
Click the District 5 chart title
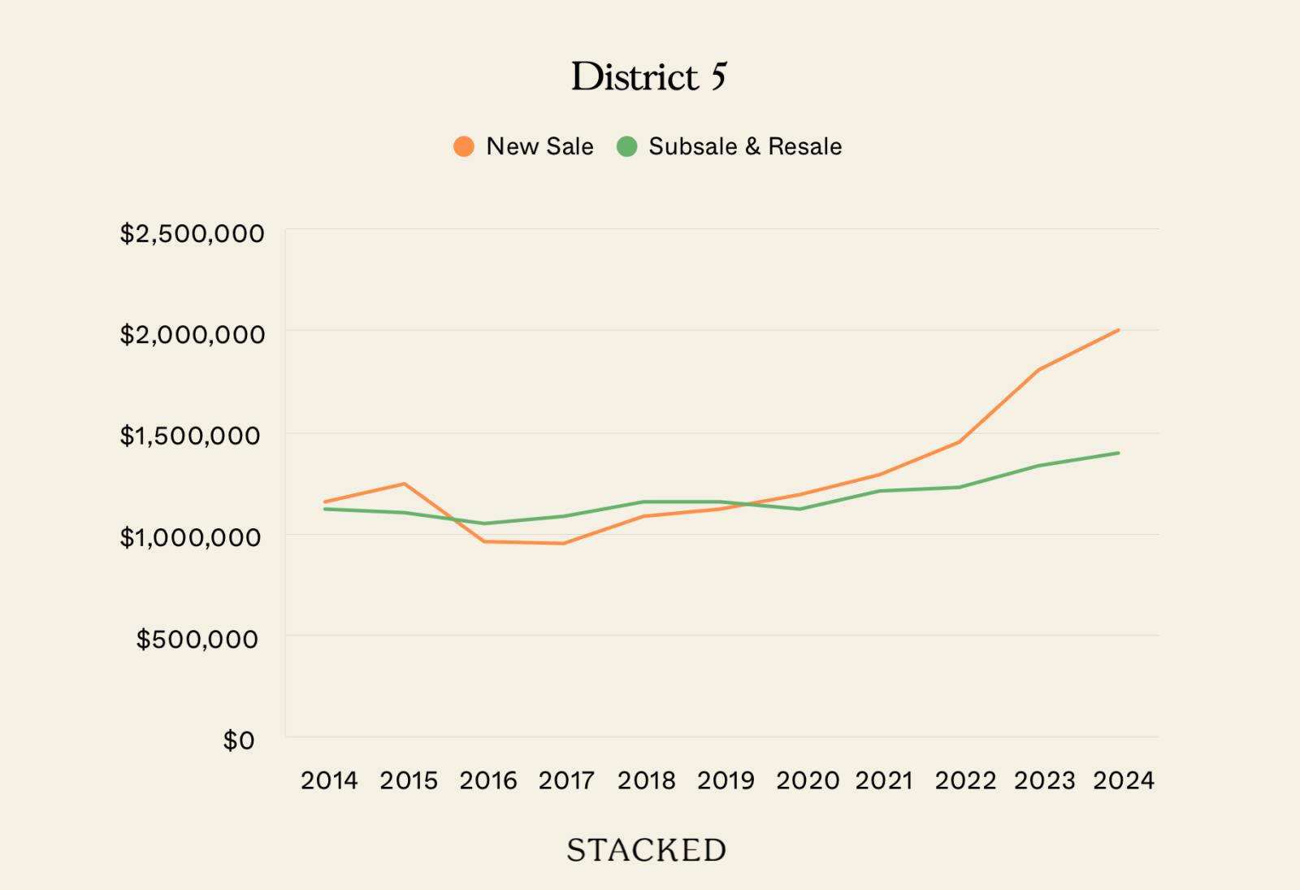tap(648, 77)
